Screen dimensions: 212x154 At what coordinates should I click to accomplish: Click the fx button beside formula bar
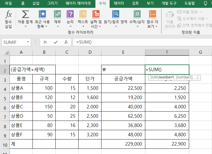(66, 42)
